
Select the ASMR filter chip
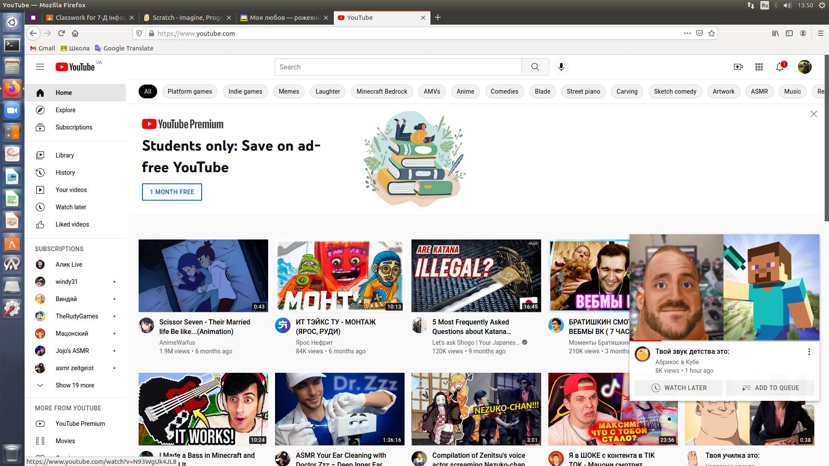click(x=759, y=91)
